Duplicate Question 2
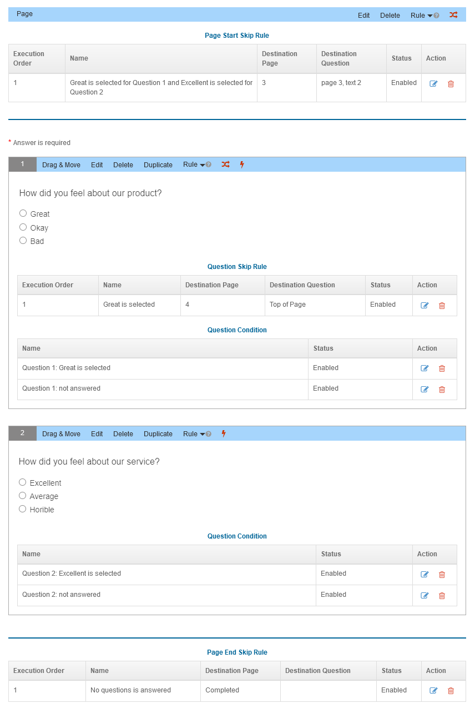475x713 pixels. [x=158, y=434]
